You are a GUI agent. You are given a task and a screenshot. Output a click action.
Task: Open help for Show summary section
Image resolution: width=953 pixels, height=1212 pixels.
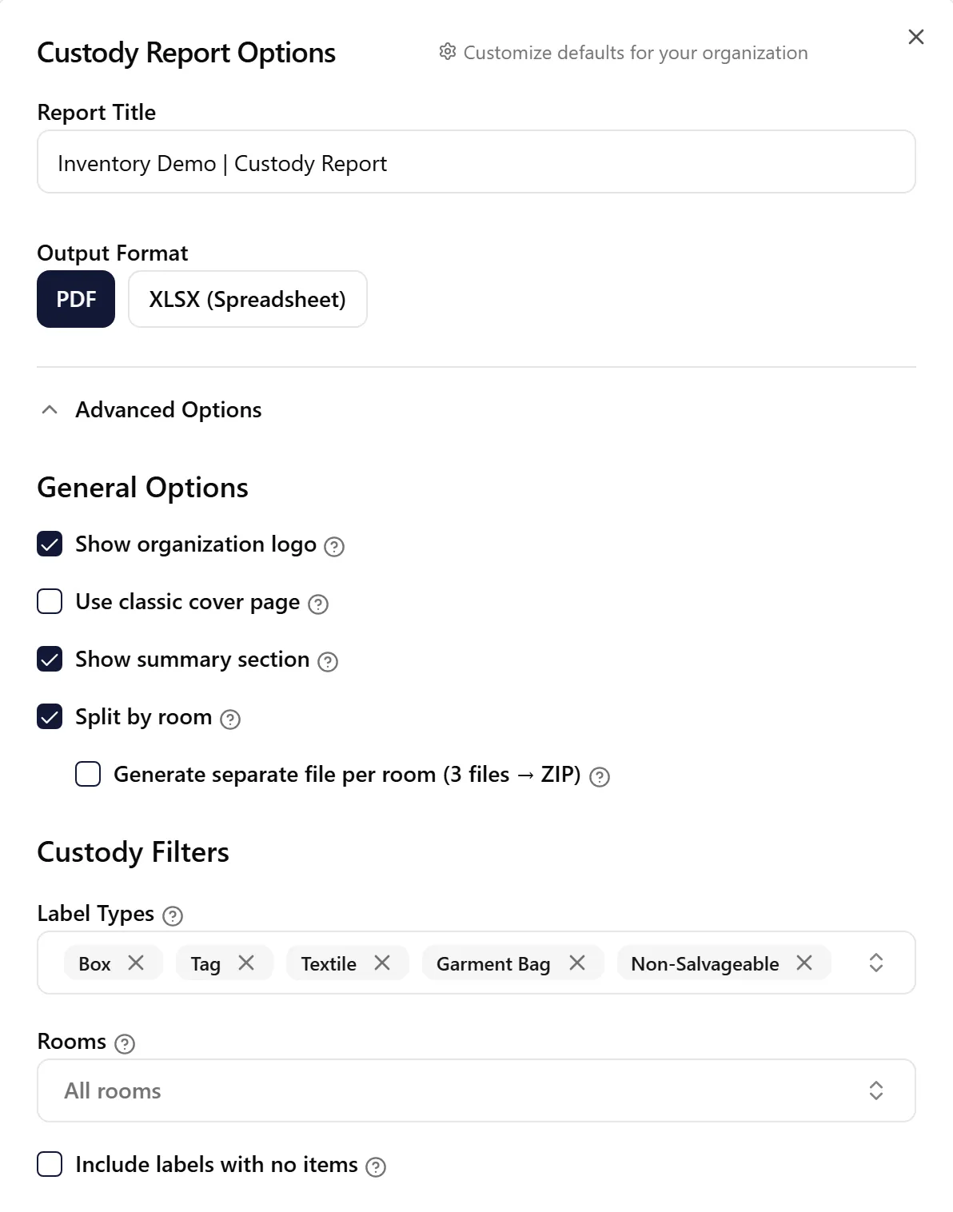tap(328, 662)
